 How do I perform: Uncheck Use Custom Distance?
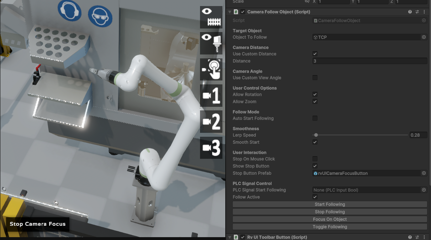coord(315,54)
